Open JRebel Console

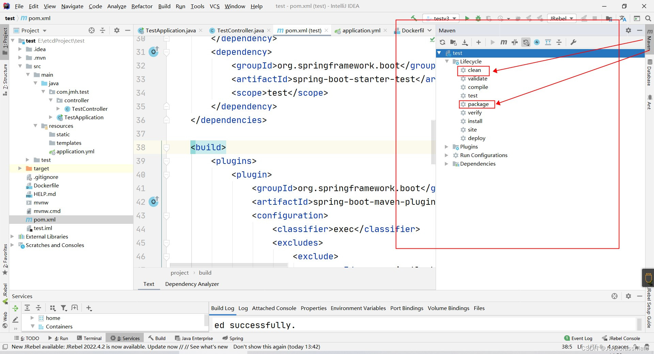(x=621, y=338)
